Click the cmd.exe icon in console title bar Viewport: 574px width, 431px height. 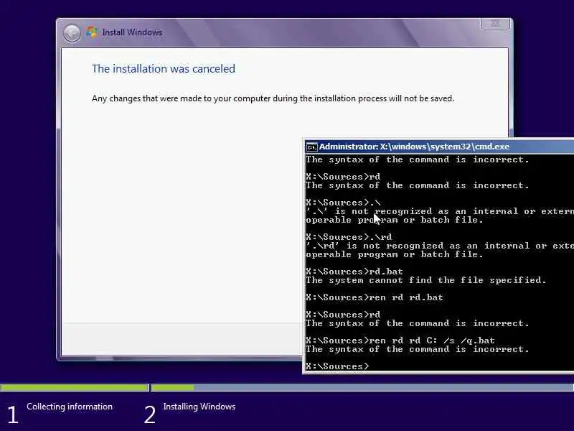point(311,147)
